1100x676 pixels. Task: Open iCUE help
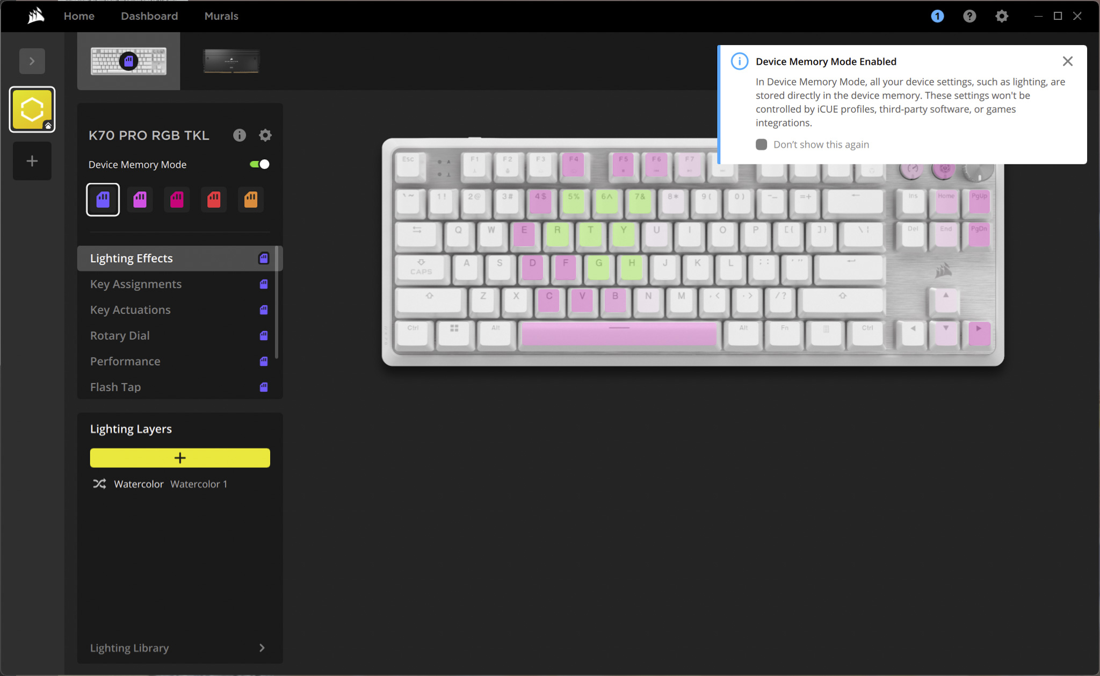(x=969, y=16)
